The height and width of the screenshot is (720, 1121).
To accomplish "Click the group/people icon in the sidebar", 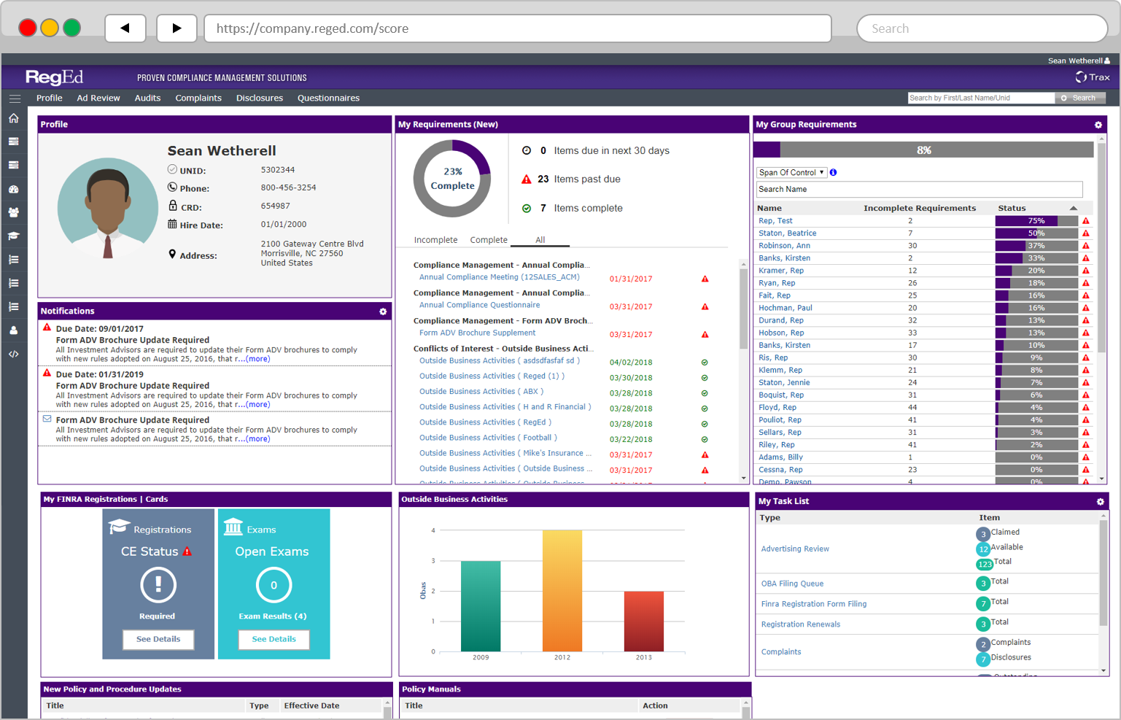I will click(x=14, y=212).
